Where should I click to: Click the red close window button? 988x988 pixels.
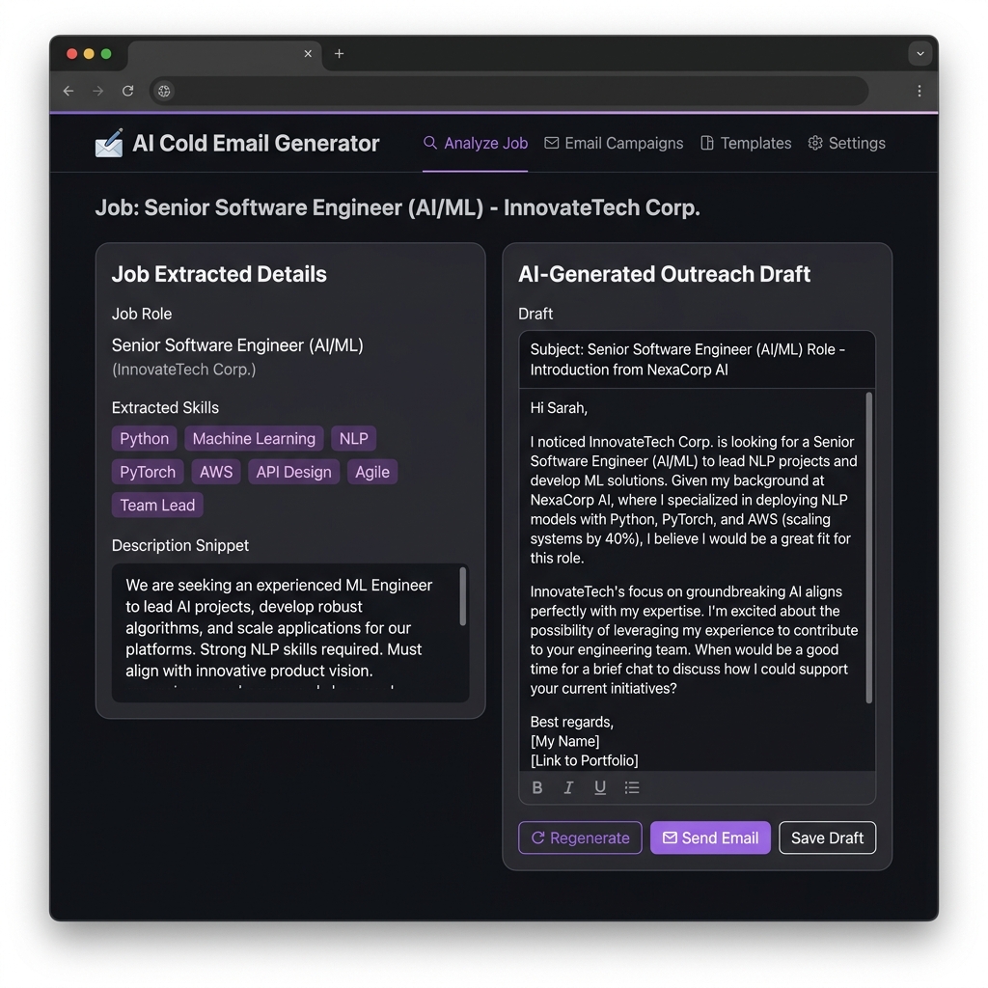point(71,54)
